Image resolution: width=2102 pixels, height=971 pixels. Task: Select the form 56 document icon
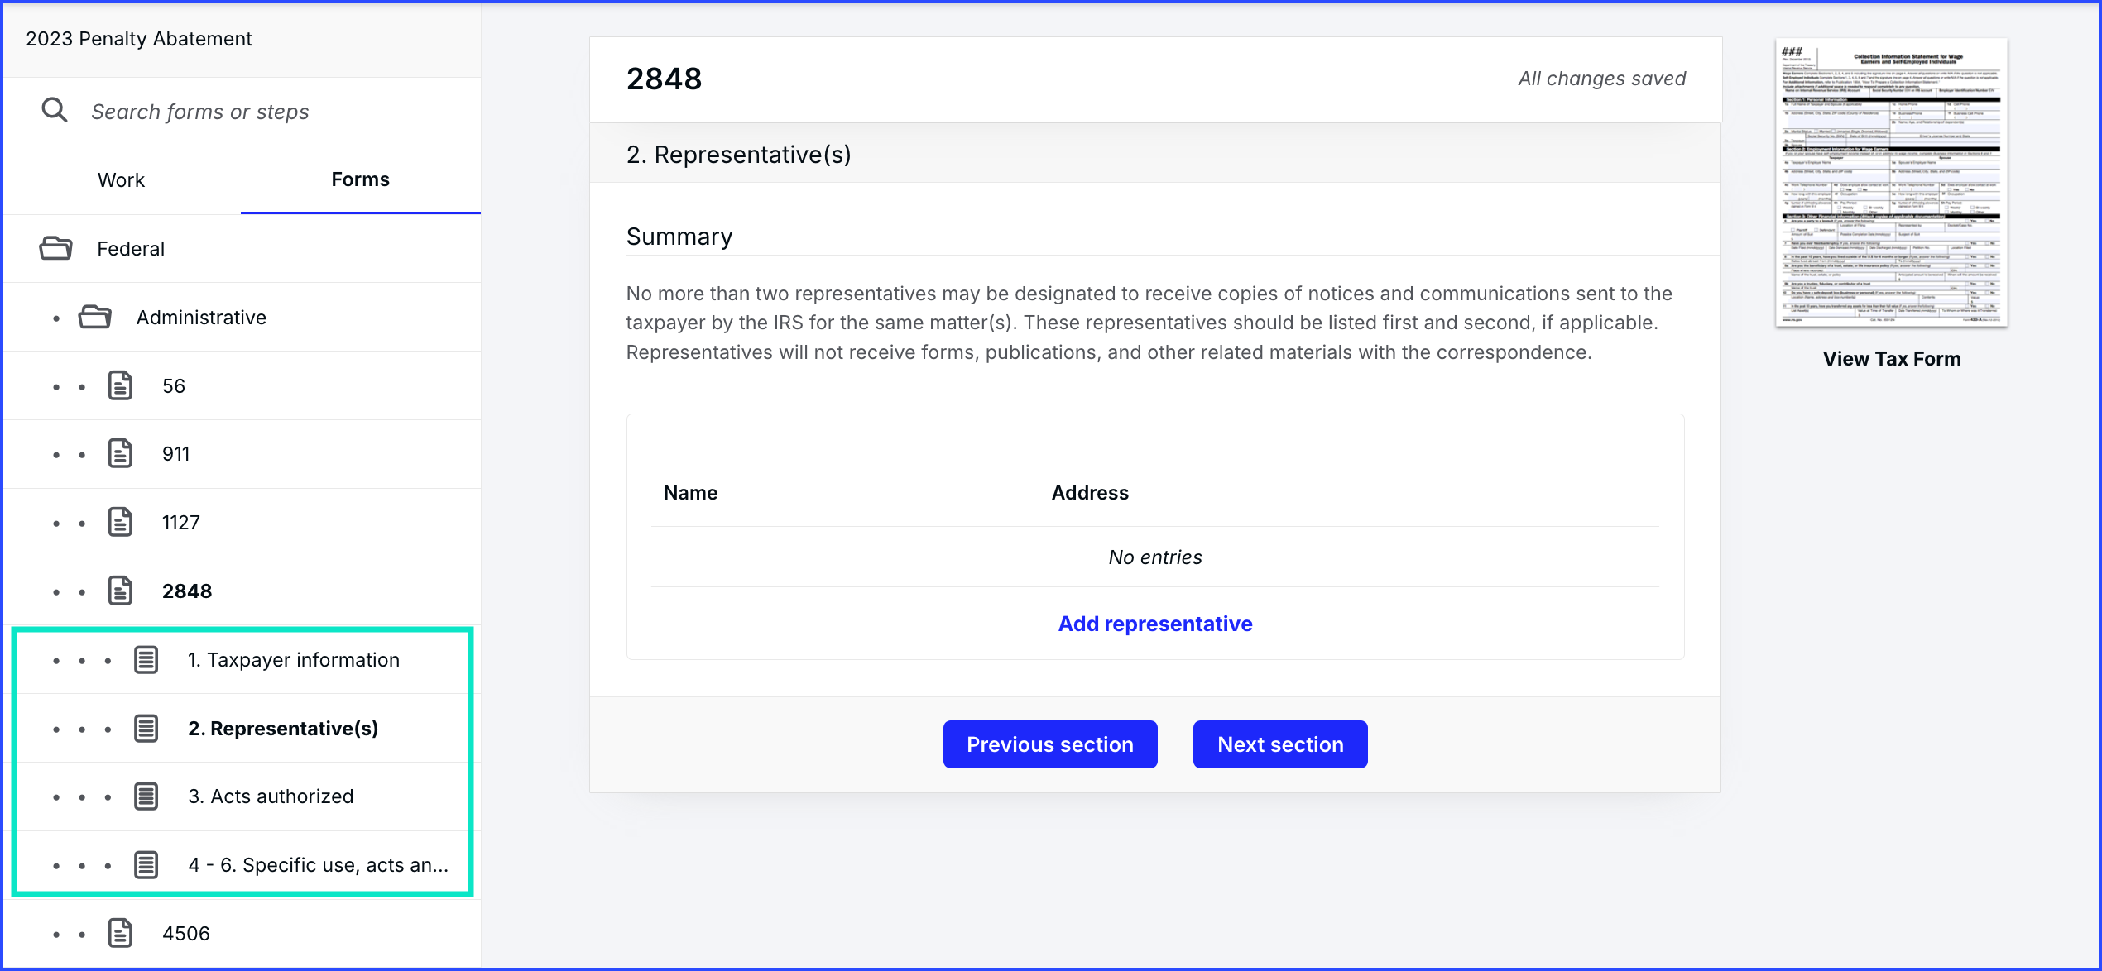click(x=120, y=385)
